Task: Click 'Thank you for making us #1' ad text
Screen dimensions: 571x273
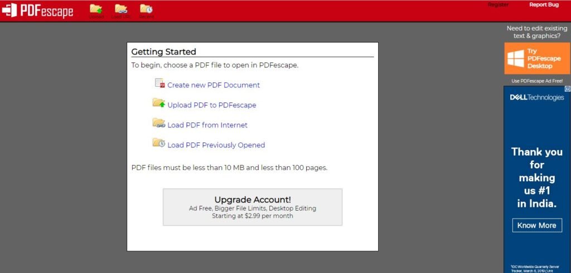Action: coord(537,178)
